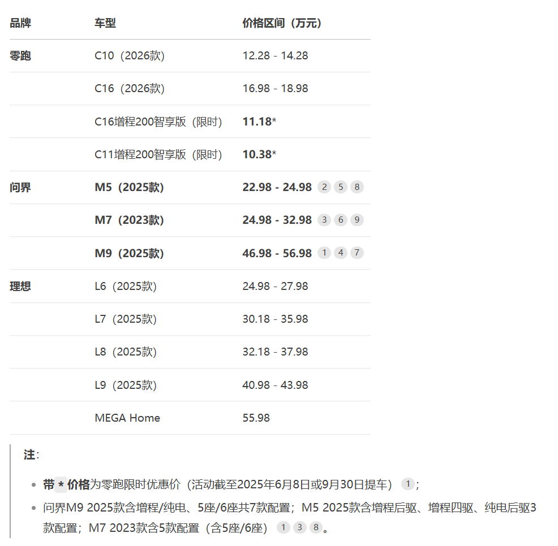Open citation badge 6 in M7 row
The height and width of the screenshot is (546, 558).
[x=341, y=220]
